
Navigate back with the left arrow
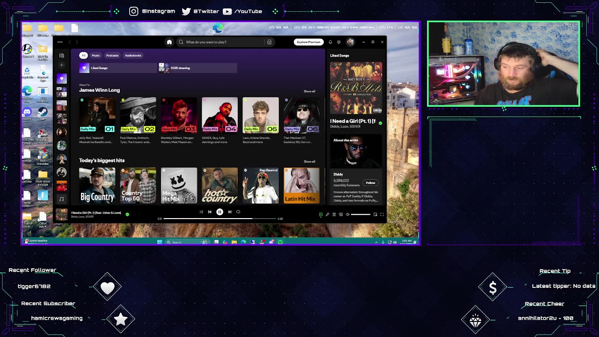70,42
